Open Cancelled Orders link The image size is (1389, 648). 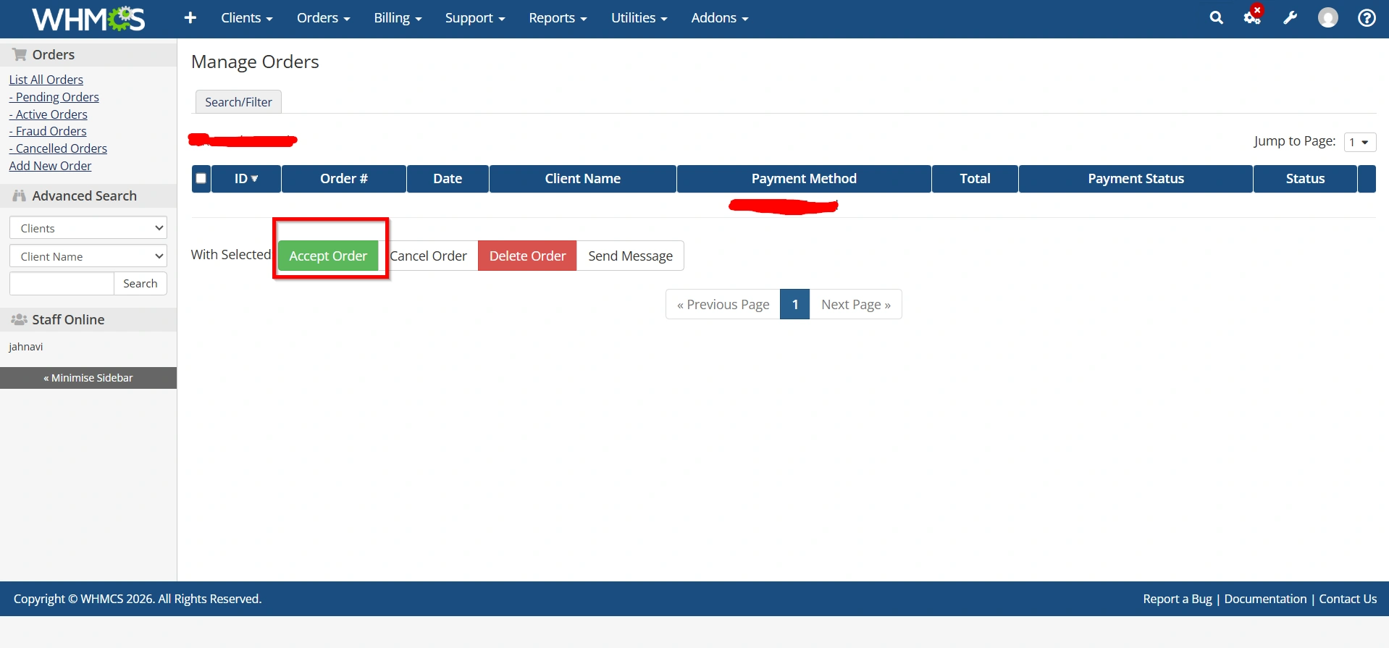(58, 148)
